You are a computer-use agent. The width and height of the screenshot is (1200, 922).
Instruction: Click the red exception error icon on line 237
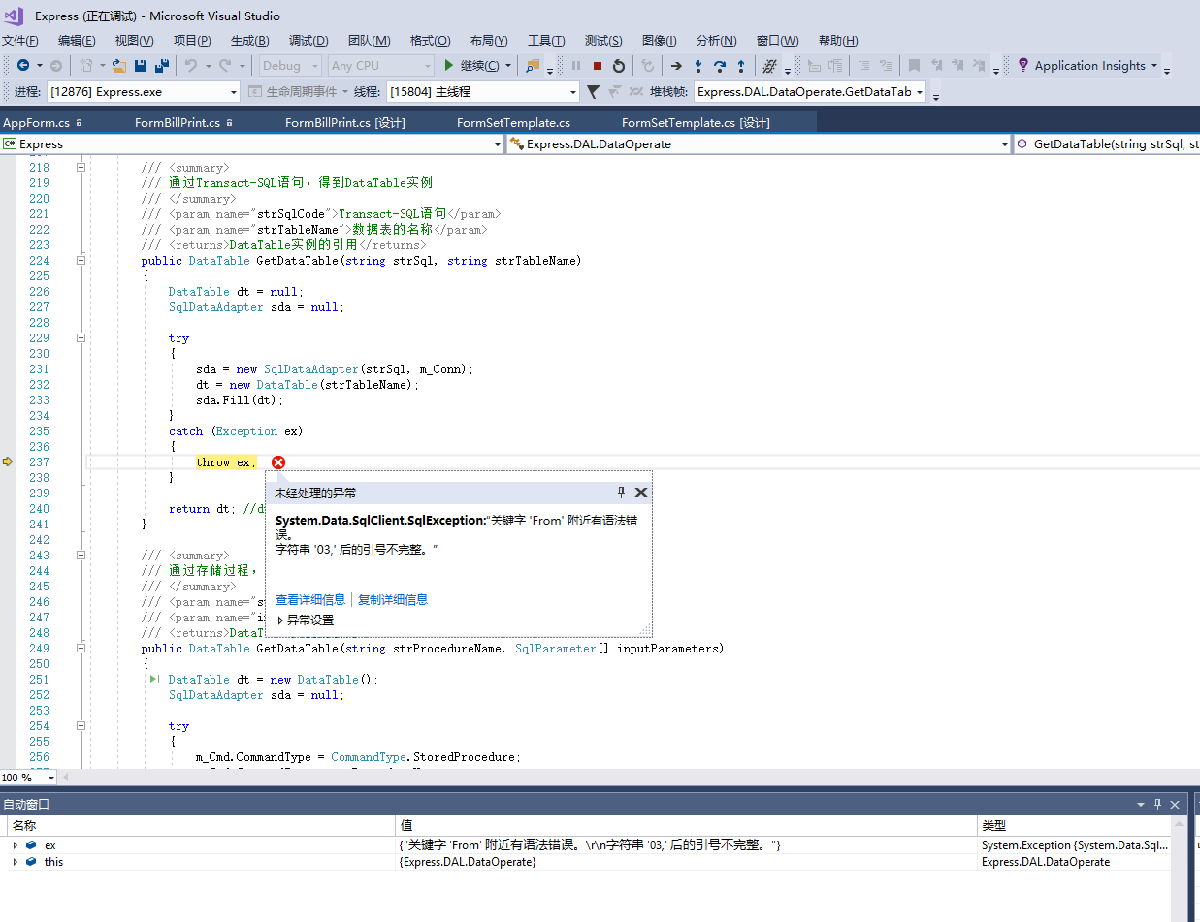click(278, 462)
